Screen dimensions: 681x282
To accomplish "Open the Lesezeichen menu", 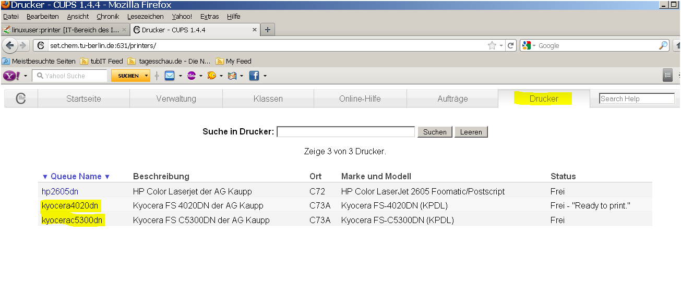I will [146, 17].
